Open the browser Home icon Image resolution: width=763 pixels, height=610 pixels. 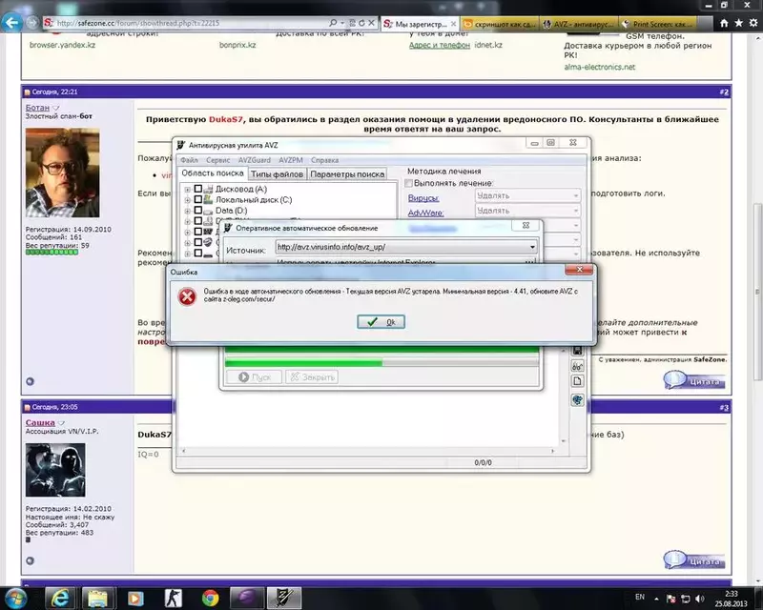coord(724,23)
